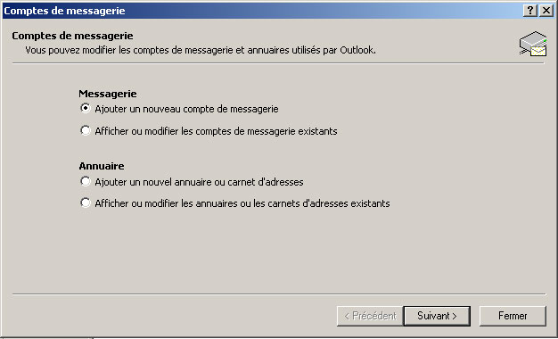Select the 'Ajouter un nouveau compte de messagerie' radio button
This screenshot has width=558, height=339.
pos(86,108)
